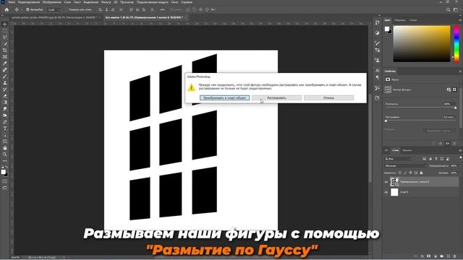Click inside the color picker field
The width and height of the screenshot is (463, 260).
[422, 43]
